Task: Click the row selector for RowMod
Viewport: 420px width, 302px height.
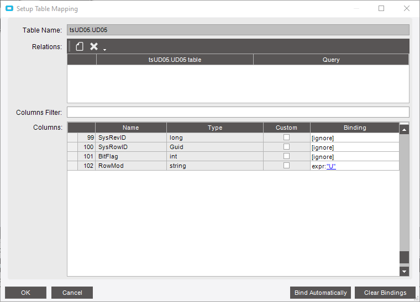Action: 72,166
